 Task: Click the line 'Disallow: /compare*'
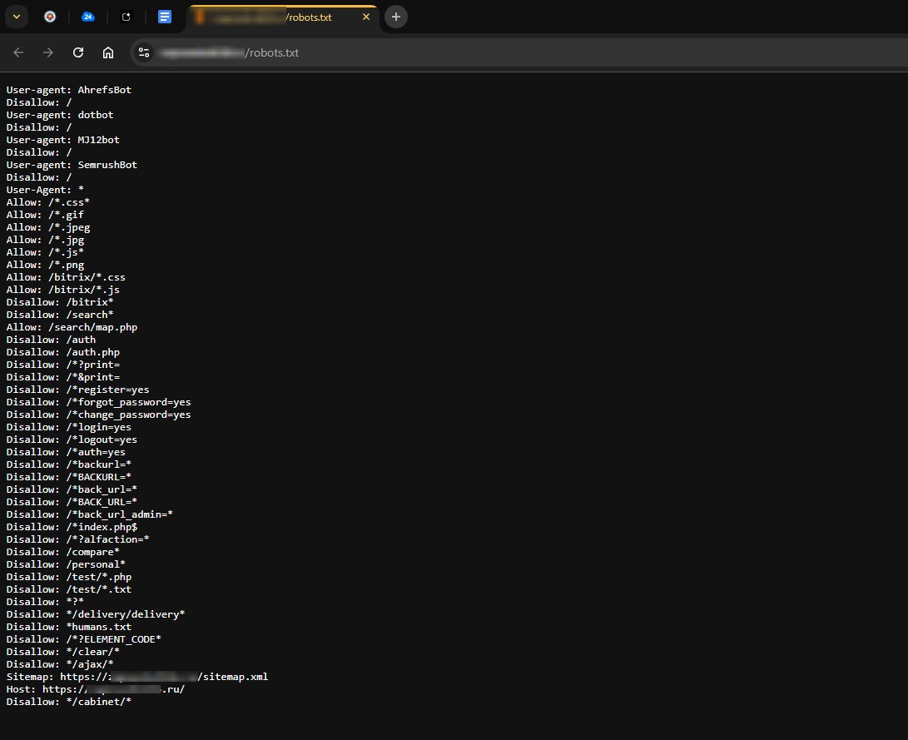tap(63, 552)
